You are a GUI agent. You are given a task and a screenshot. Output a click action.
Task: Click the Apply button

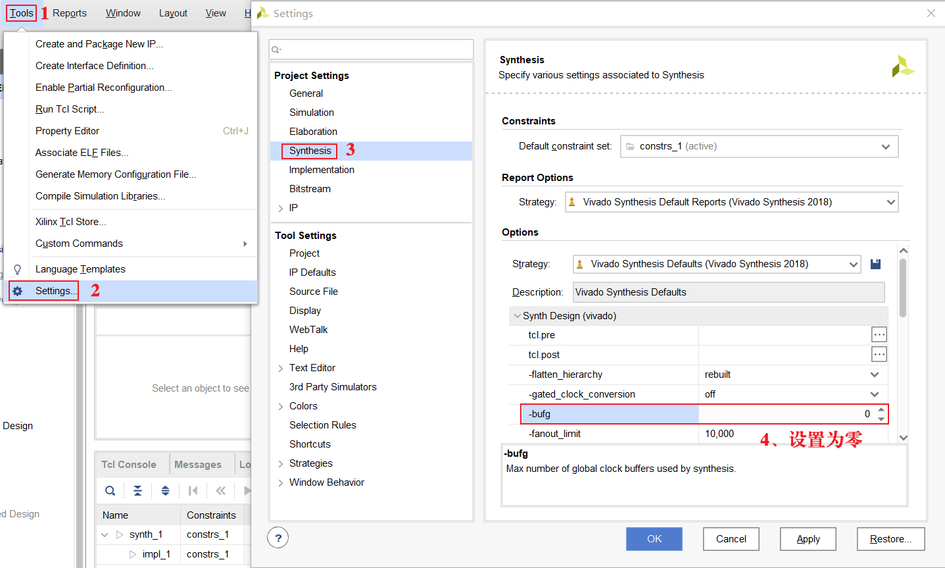point(808,539)
